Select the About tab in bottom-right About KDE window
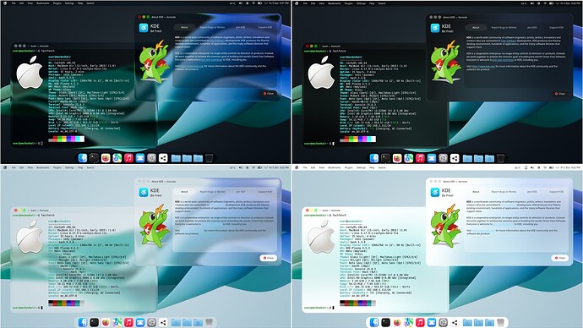Screen dimensions: 583x328 476,192
